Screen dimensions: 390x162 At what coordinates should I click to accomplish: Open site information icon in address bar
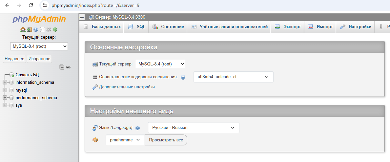(x=45, y=5)
